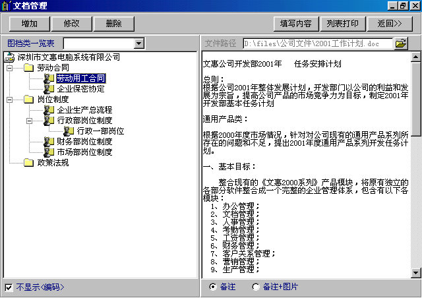Click list line 7、客户关系管理；

[243, 254]
